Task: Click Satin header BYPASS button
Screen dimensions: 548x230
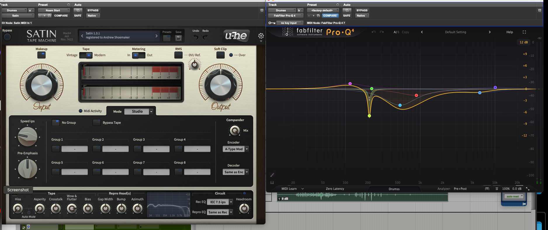Action: 93,10
